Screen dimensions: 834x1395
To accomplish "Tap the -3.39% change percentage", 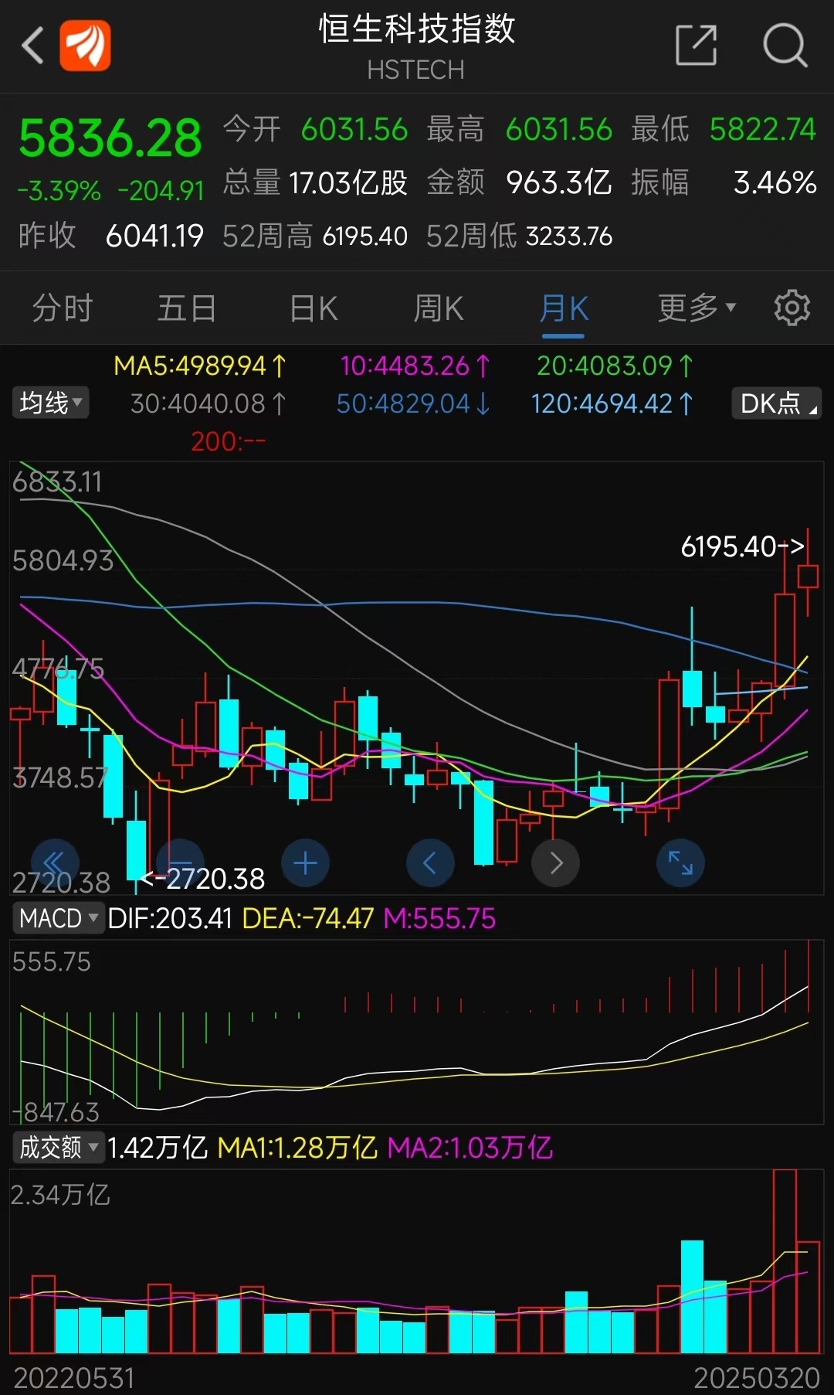I will coord(59,191).
